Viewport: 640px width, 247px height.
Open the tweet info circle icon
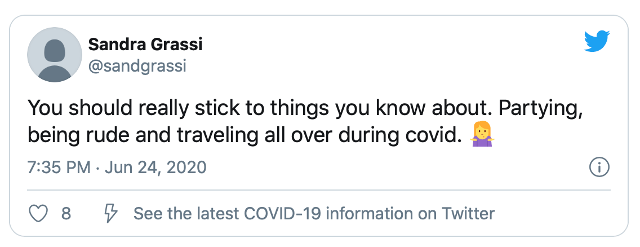point(598,167)
